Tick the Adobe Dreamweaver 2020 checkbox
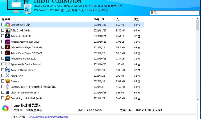 coord(3,41)
